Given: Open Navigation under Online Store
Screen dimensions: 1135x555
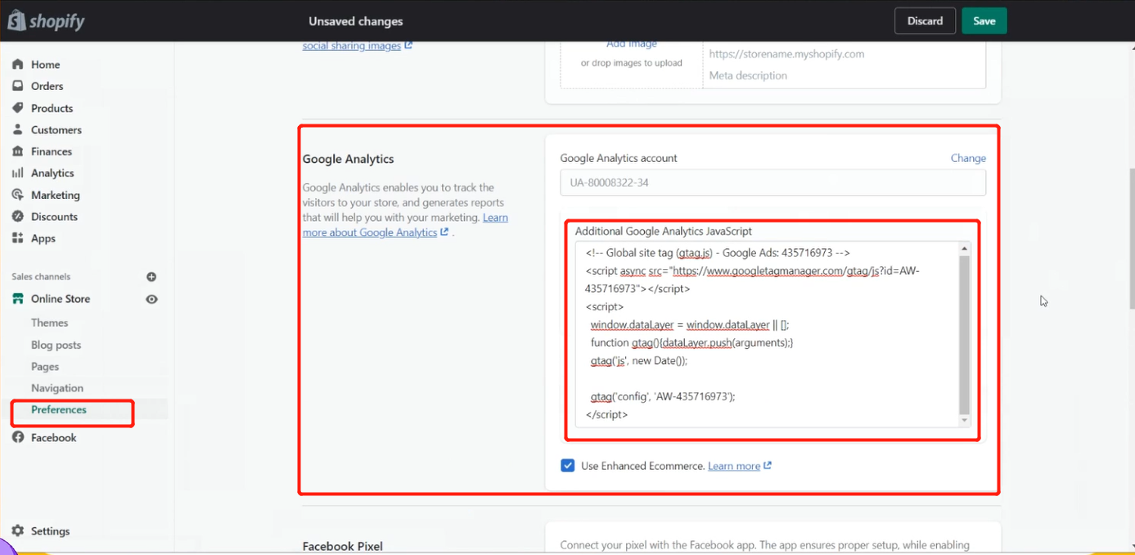Looking at the screenshot, I should tap(57, 388).
